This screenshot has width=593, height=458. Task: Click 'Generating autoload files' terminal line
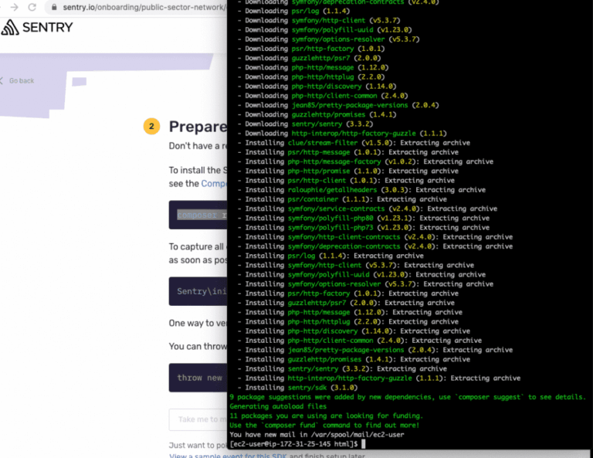coord(278,406)
